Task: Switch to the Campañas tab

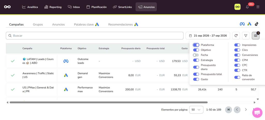Action: 16,24
